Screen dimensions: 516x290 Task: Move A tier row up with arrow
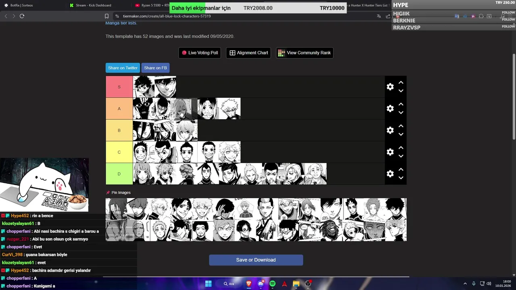401,104
